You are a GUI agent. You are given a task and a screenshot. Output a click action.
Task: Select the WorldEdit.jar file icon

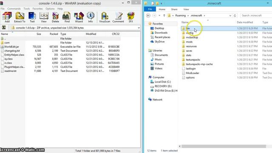2,47
